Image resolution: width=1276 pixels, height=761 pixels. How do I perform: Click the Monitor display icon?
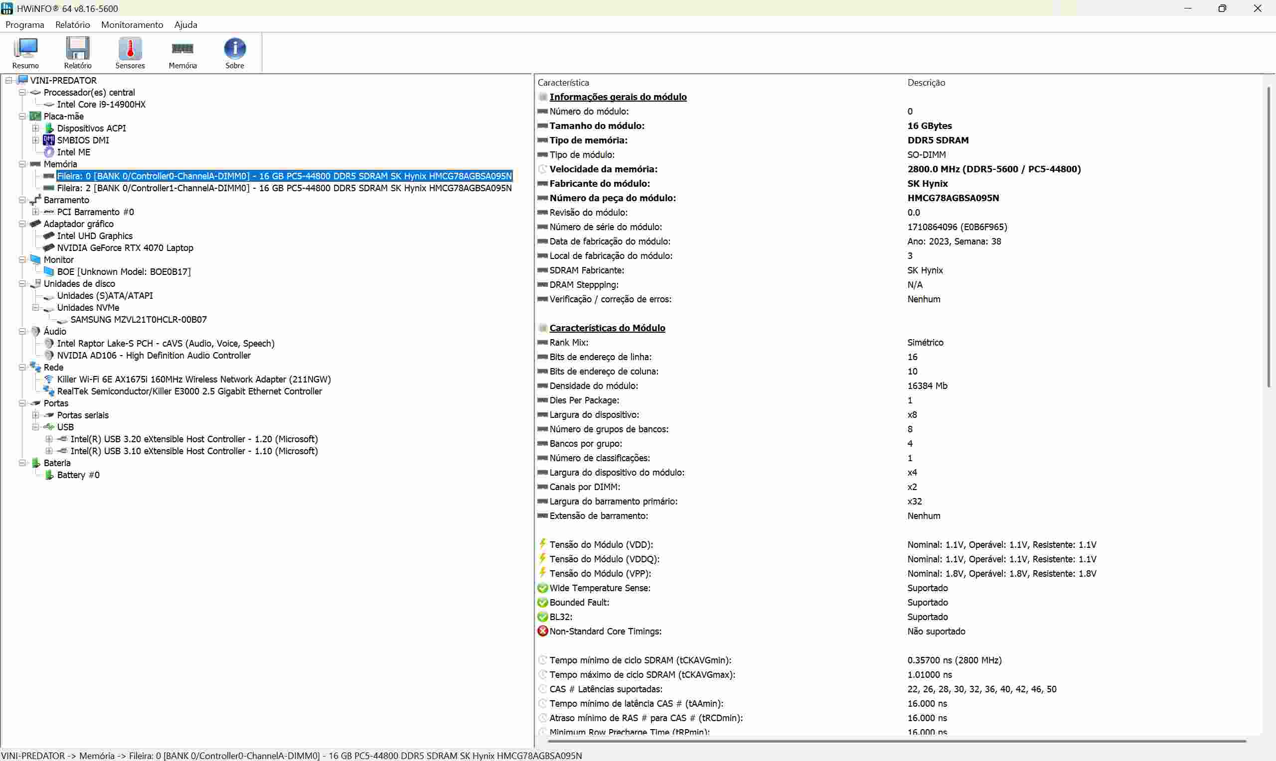35,259
